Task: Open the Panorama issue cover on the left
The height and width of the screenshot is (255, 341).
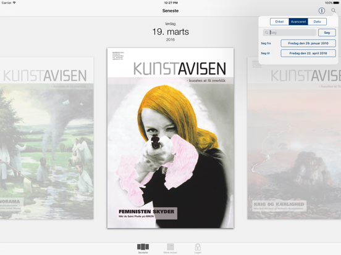Action: coord(47,139)
